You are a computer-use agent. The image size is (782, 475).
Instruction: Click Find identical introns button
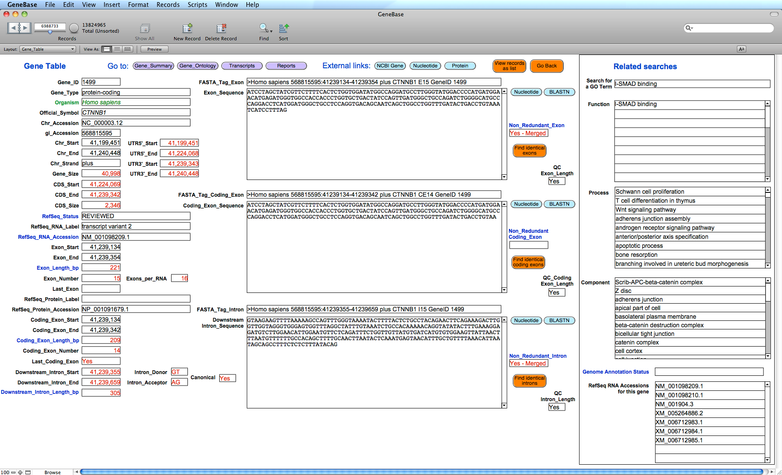point(530,381)
